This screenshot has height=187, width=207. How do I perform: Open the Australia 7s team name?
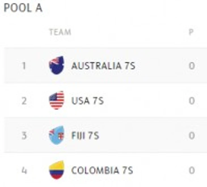point(103,66)
